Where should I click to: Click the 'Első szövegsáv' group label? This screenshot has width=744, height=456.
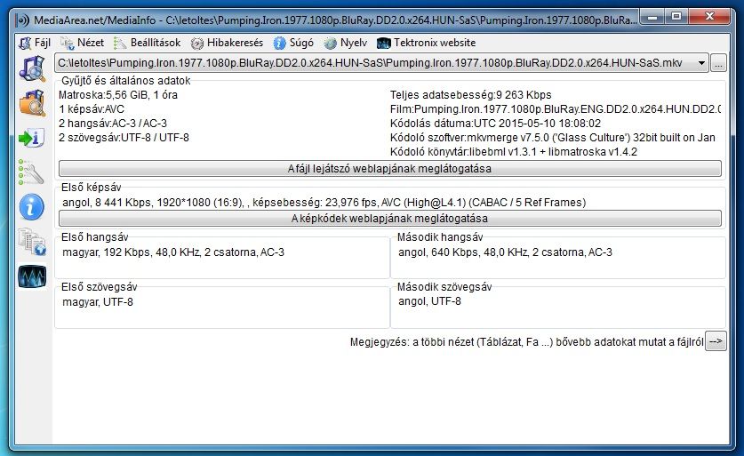pos(100,287)
